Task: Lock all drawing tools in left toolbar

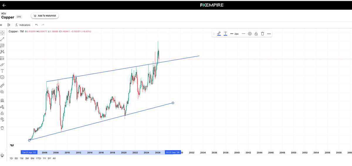Action: point(2,113)
